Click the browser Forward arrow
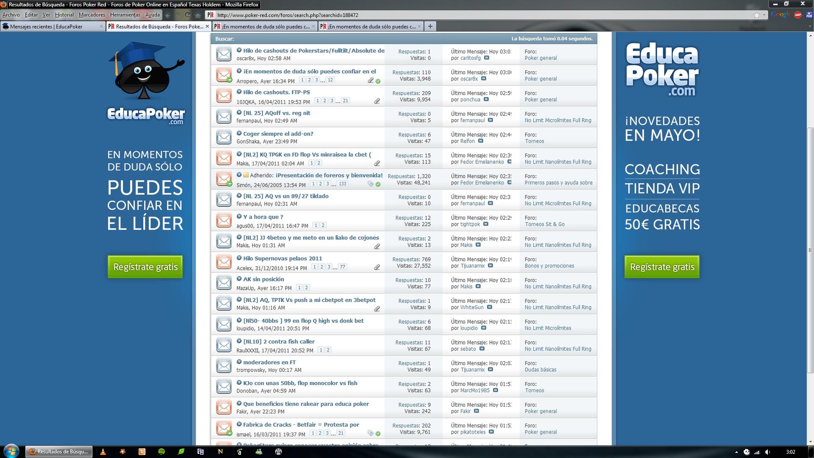The width and height of the screenshot is (814, 458). pyautogui.click(x=177, y=15)
